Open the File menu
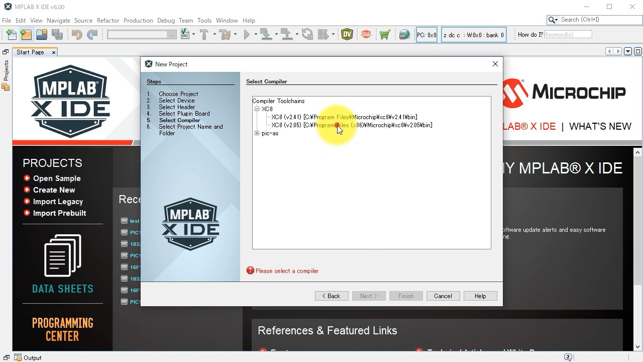This screenshot has height=362, width=643. (7, 21)
